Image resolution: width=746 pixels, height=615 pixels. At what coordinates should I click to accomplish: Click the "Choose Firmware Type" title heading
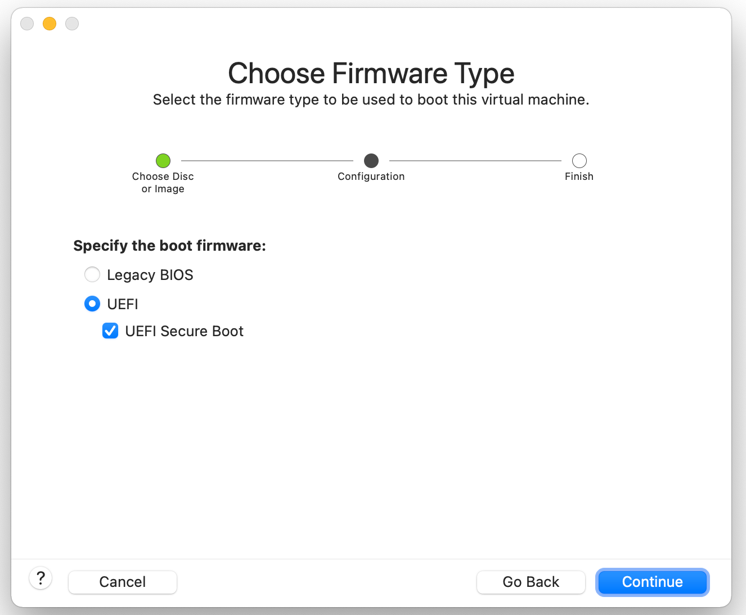coord(371,74)
